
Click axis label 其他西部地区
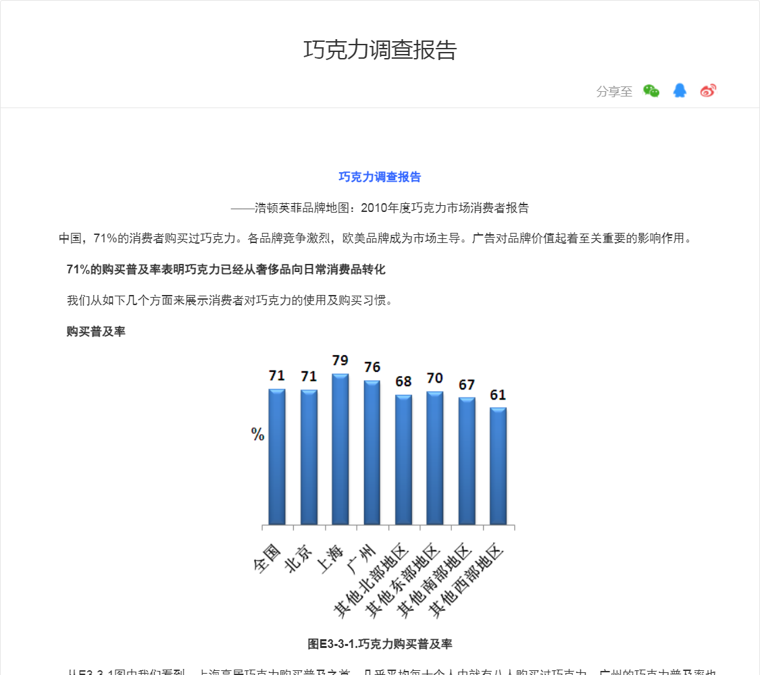(465, 581)
